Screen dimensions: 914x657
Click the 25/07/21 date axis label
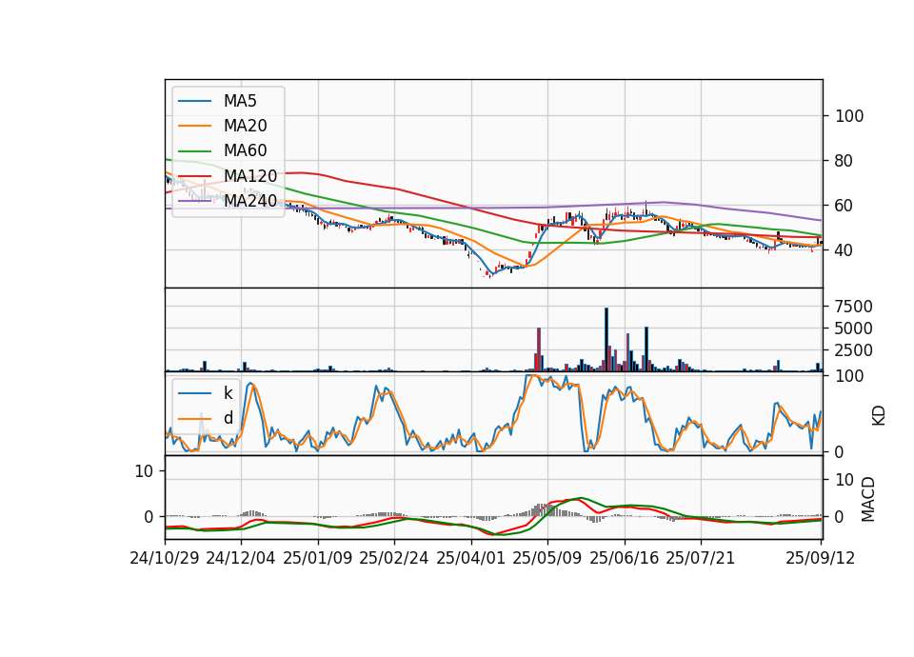click(x=701, y=558)
